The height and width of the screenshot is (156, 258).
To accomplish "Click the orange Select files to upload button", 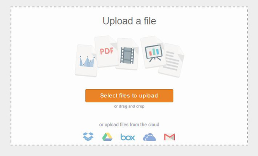I will tap(129, 96).
